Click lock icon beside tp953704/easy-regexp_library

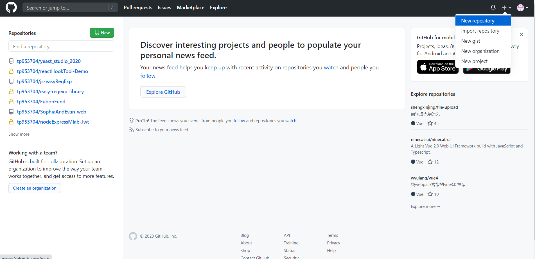coord(11,92)
